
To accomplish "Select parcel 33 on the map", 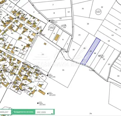I will pyautogui.click(x=88, y=24).
